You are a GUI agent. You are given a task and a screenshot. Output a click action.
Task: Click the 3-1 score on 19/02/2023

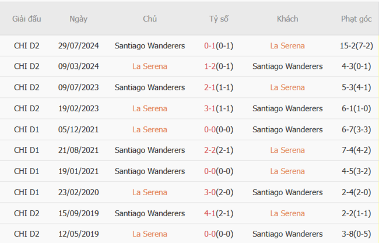(x=210, y=108)
